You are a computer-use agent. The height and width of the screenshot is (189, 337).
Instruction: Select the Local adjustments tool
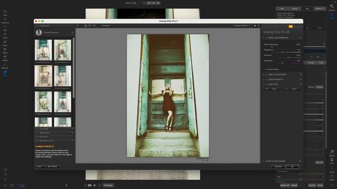click(5, 36)
